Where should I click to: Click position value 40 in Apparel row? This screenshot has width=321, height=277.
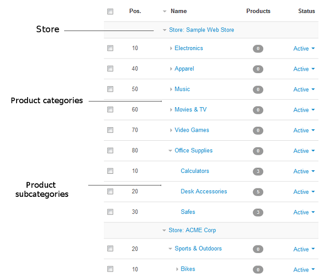(x=135, y=69)
